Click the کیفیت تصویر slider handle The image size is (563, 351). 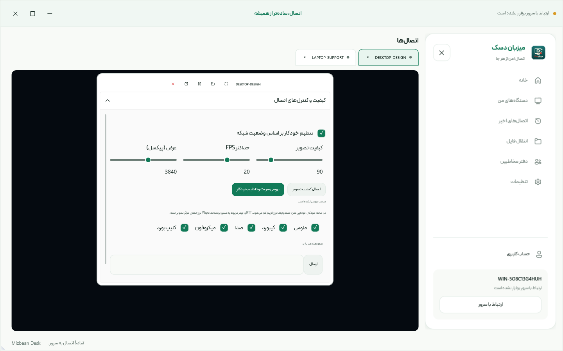271,160
